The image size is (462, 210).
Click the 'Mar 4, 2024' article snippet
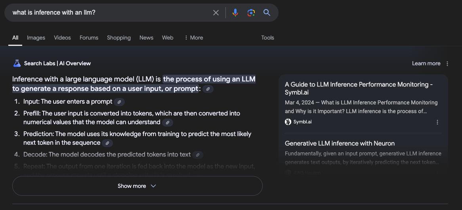pyautogui.click(x=361, y=107)
